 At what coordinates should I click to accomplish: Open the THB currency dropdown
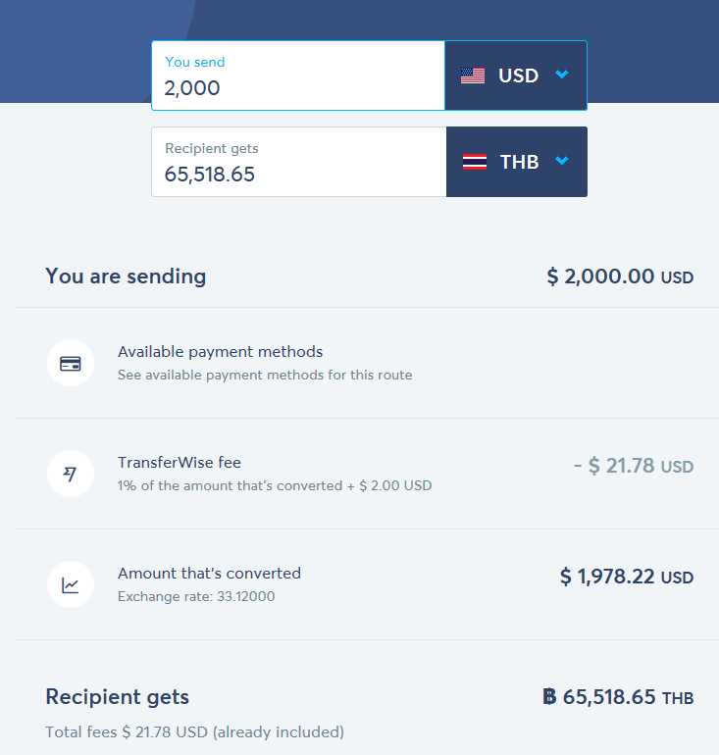(x=517, y=162)
